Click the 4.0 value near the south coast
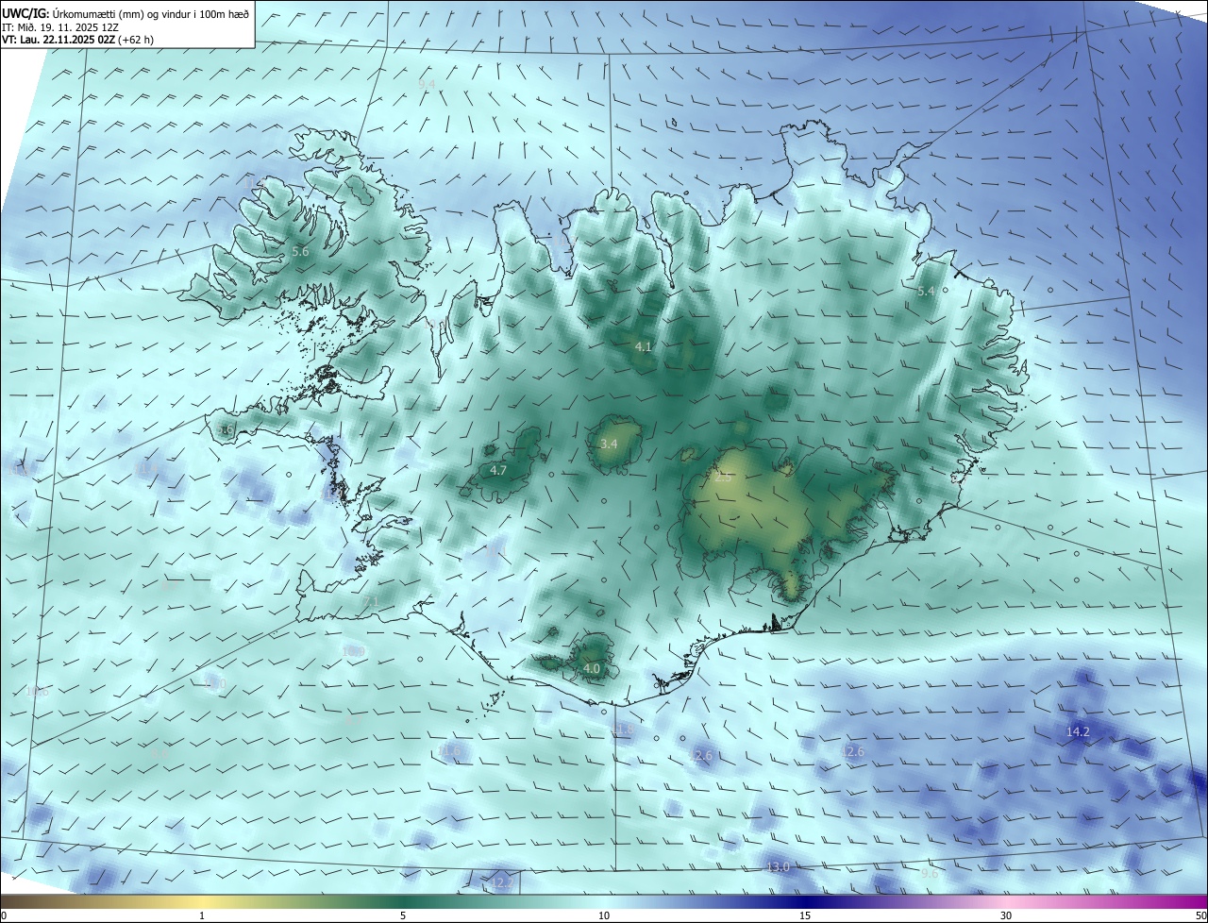Screen dimensions: 1208x923 coord(592,669)
